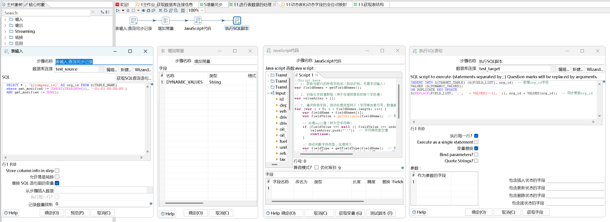The width and height of the screenshot is (610, 222).
Task: Click the Search field in step panel
Action: (47, 13)
